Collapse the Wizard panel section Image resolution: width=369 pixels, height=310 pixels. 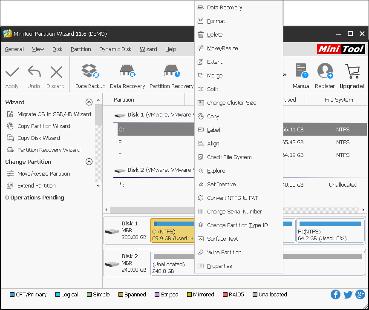click(x=89, y=102)
